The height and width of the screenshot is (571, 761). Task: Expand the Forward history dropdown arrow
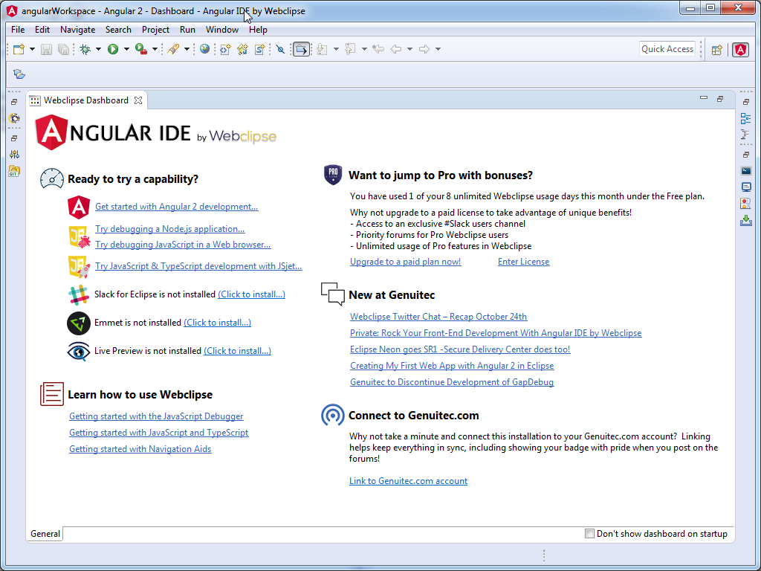click(438, 49)
